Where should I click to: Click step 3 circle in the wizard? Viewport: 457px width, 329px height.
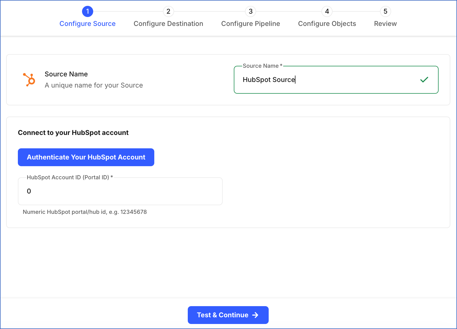(x=251, y=11)
